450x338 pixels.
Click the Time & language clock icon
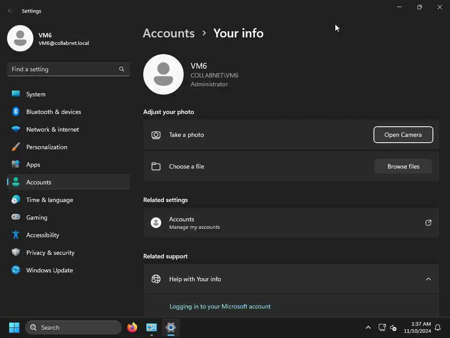[x=16, y=199]
